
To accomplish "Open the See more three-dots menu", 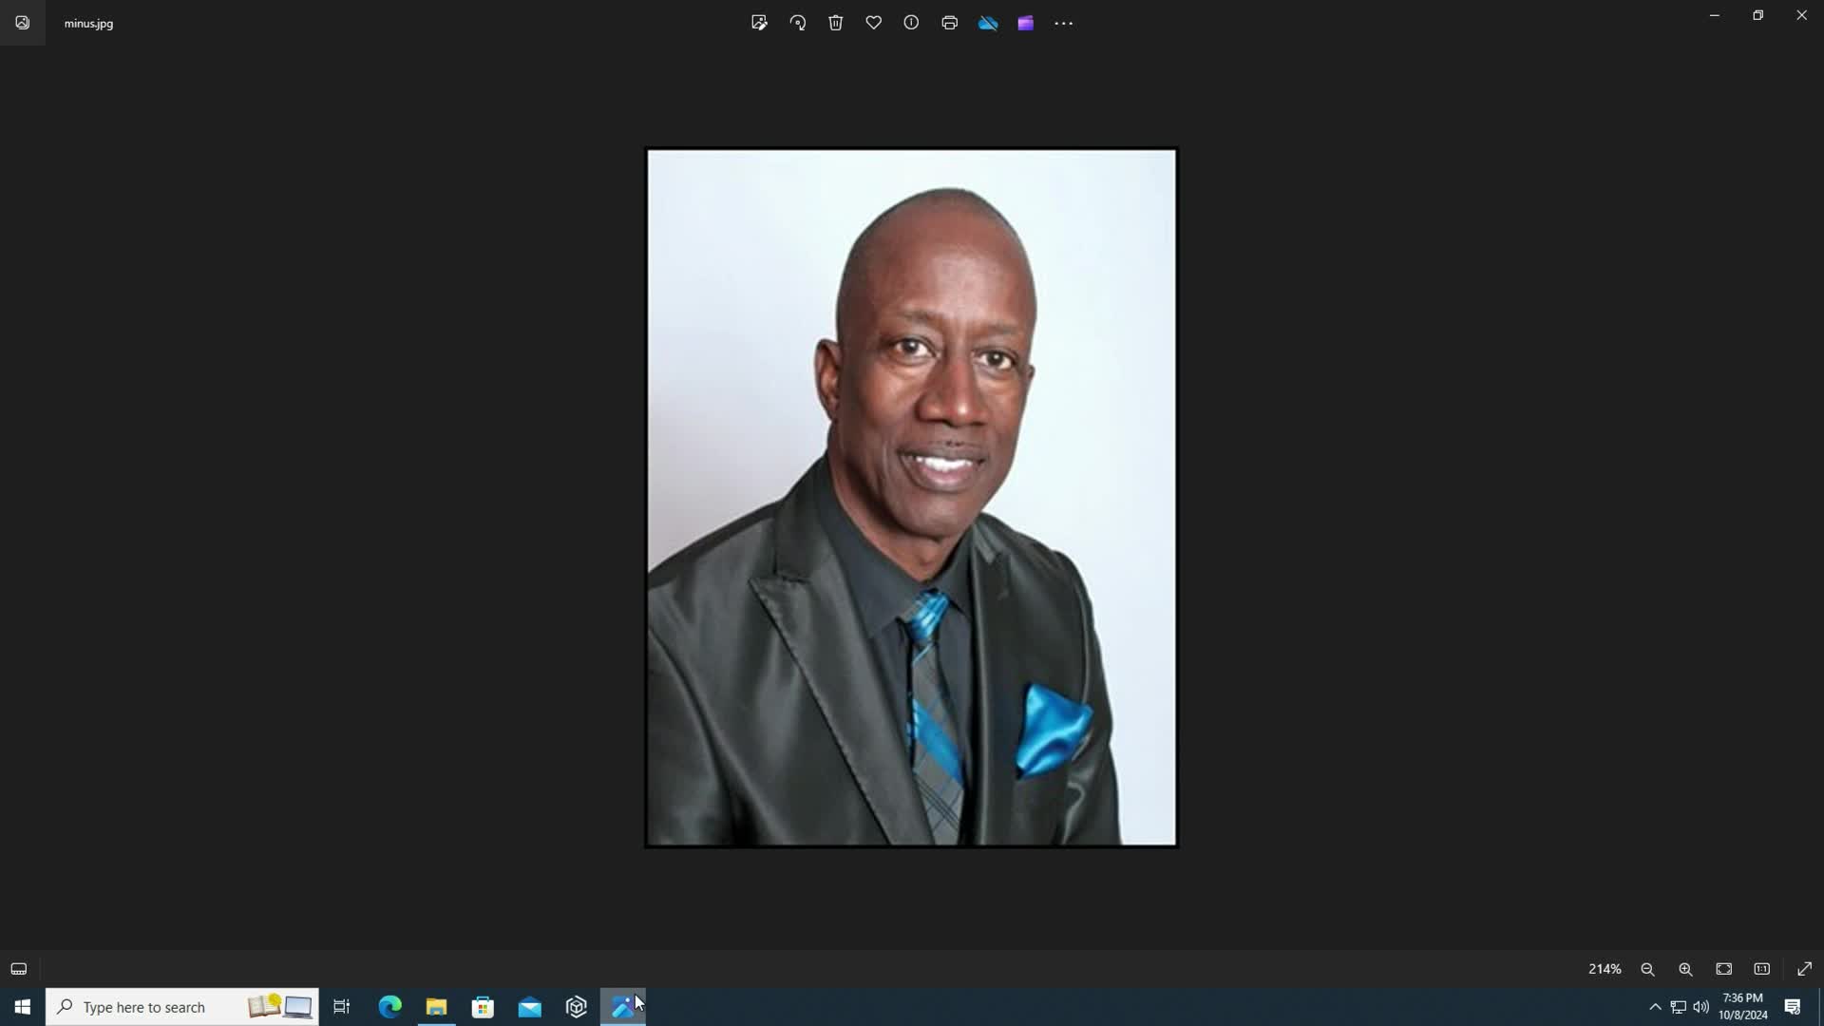I will coord(1063,23).
